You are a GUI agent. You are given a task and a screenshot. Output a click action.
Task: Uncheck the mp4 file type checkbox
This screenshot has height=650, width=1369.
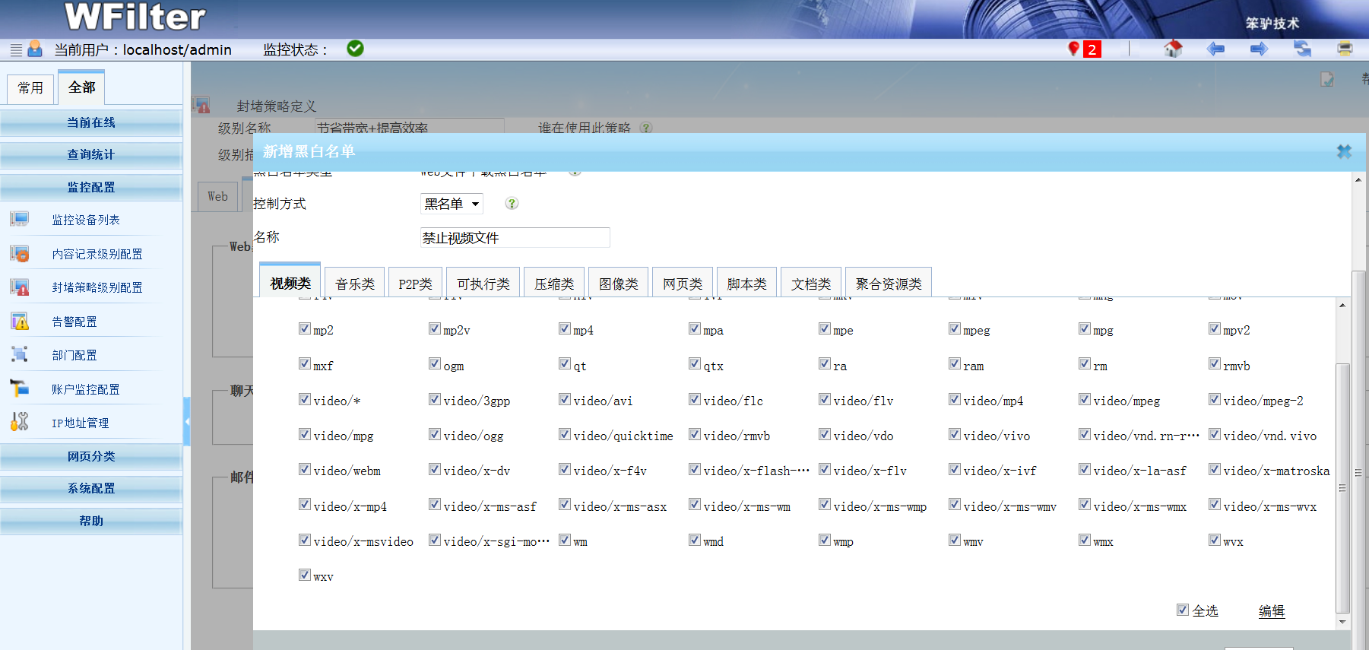[x=565, y=328]
